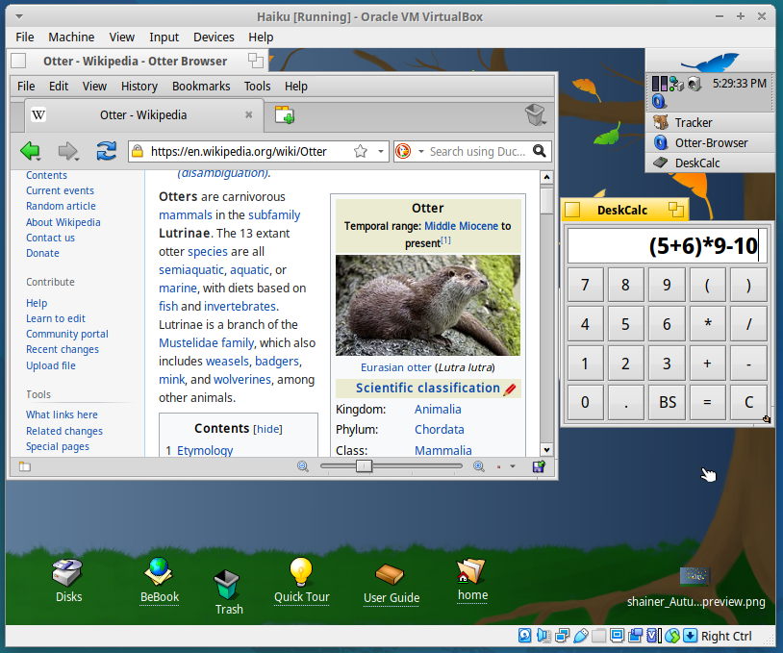Viewport: 783px width, 653px height.
Task: Open the Bookmarks menu in Otter Browser
Action: [201, 86]
